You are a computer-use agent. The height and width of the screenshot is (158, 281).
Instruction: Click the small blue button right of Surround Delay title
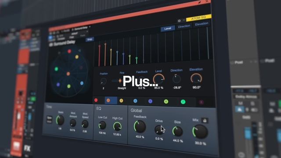click(x=90, y=39)
